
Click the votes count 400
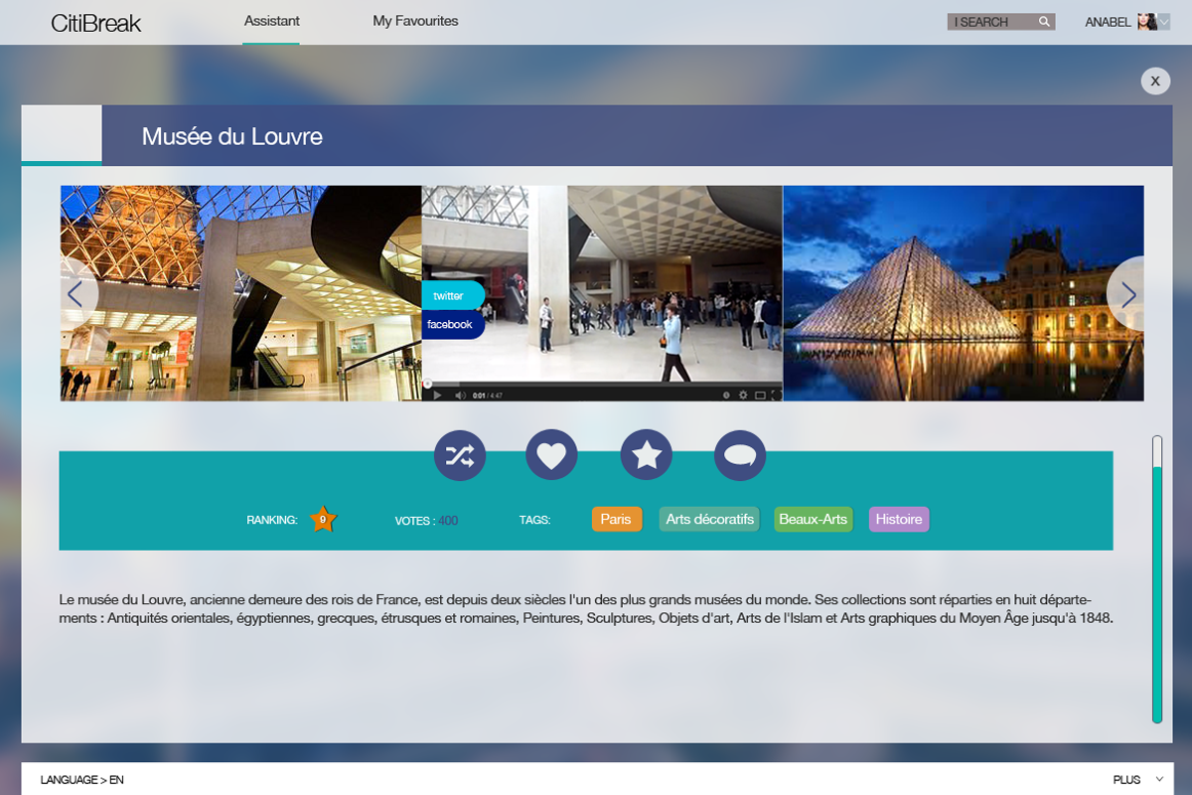448,521
